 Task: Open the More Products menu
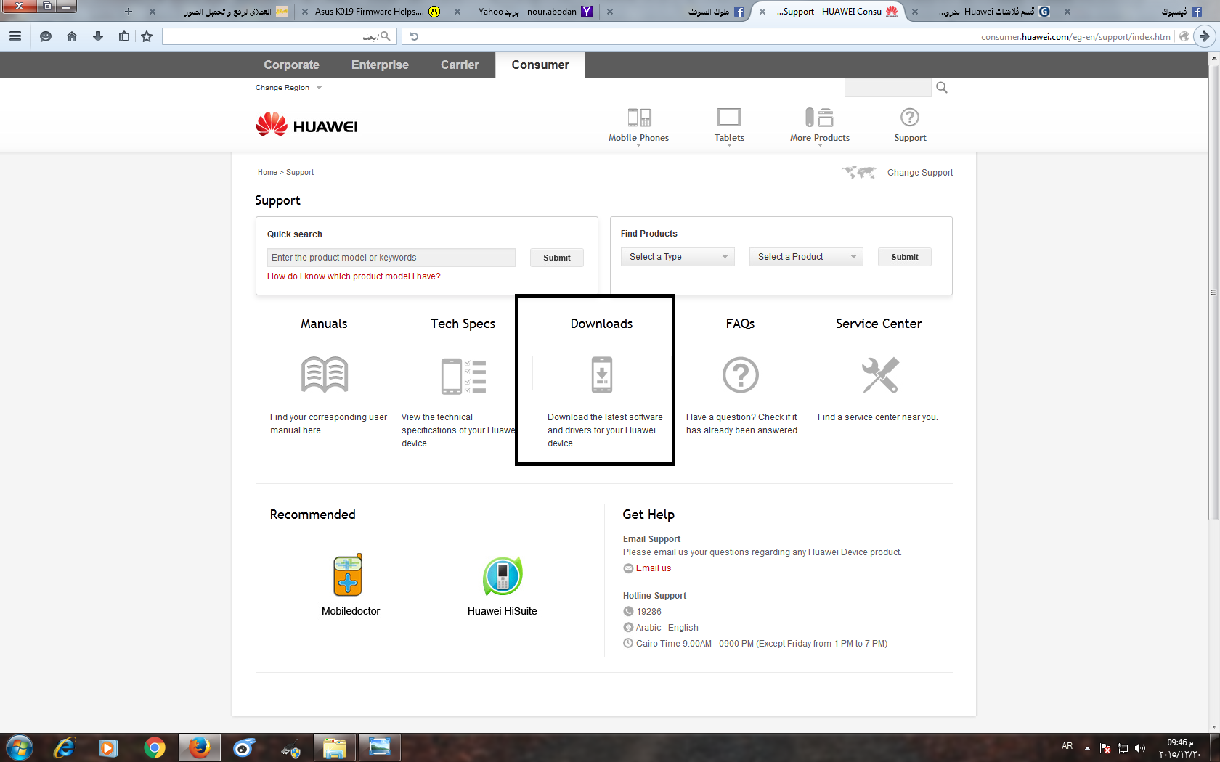tap(820, 126)
